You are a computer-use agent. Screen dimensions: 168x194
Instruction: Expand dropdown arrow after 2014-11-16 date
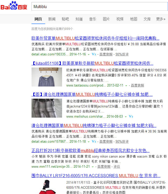89,55
